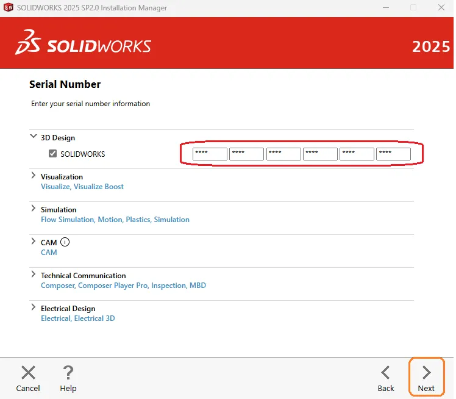Proceed with the Next arrow icon
Screen dimensions: 456x399
[426, 373]
